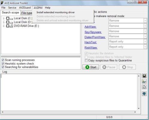Screen dimensions: 149x120
Task: Open the Spy/Spyware link
Action: click(x=93, y=32)
